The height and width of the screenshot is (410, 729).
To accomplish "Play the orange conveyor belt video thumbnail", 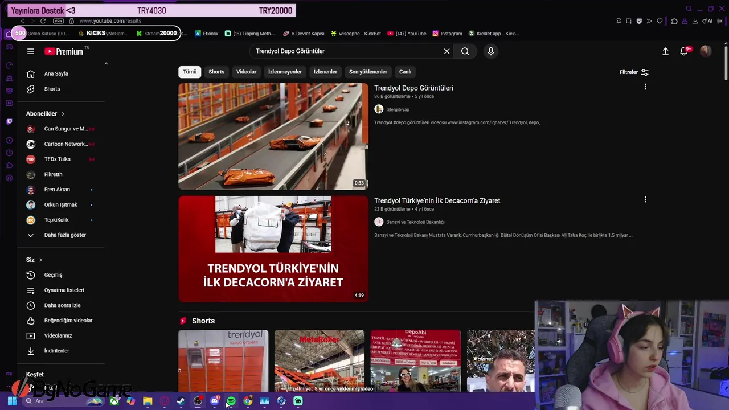I will pos(273,137).
